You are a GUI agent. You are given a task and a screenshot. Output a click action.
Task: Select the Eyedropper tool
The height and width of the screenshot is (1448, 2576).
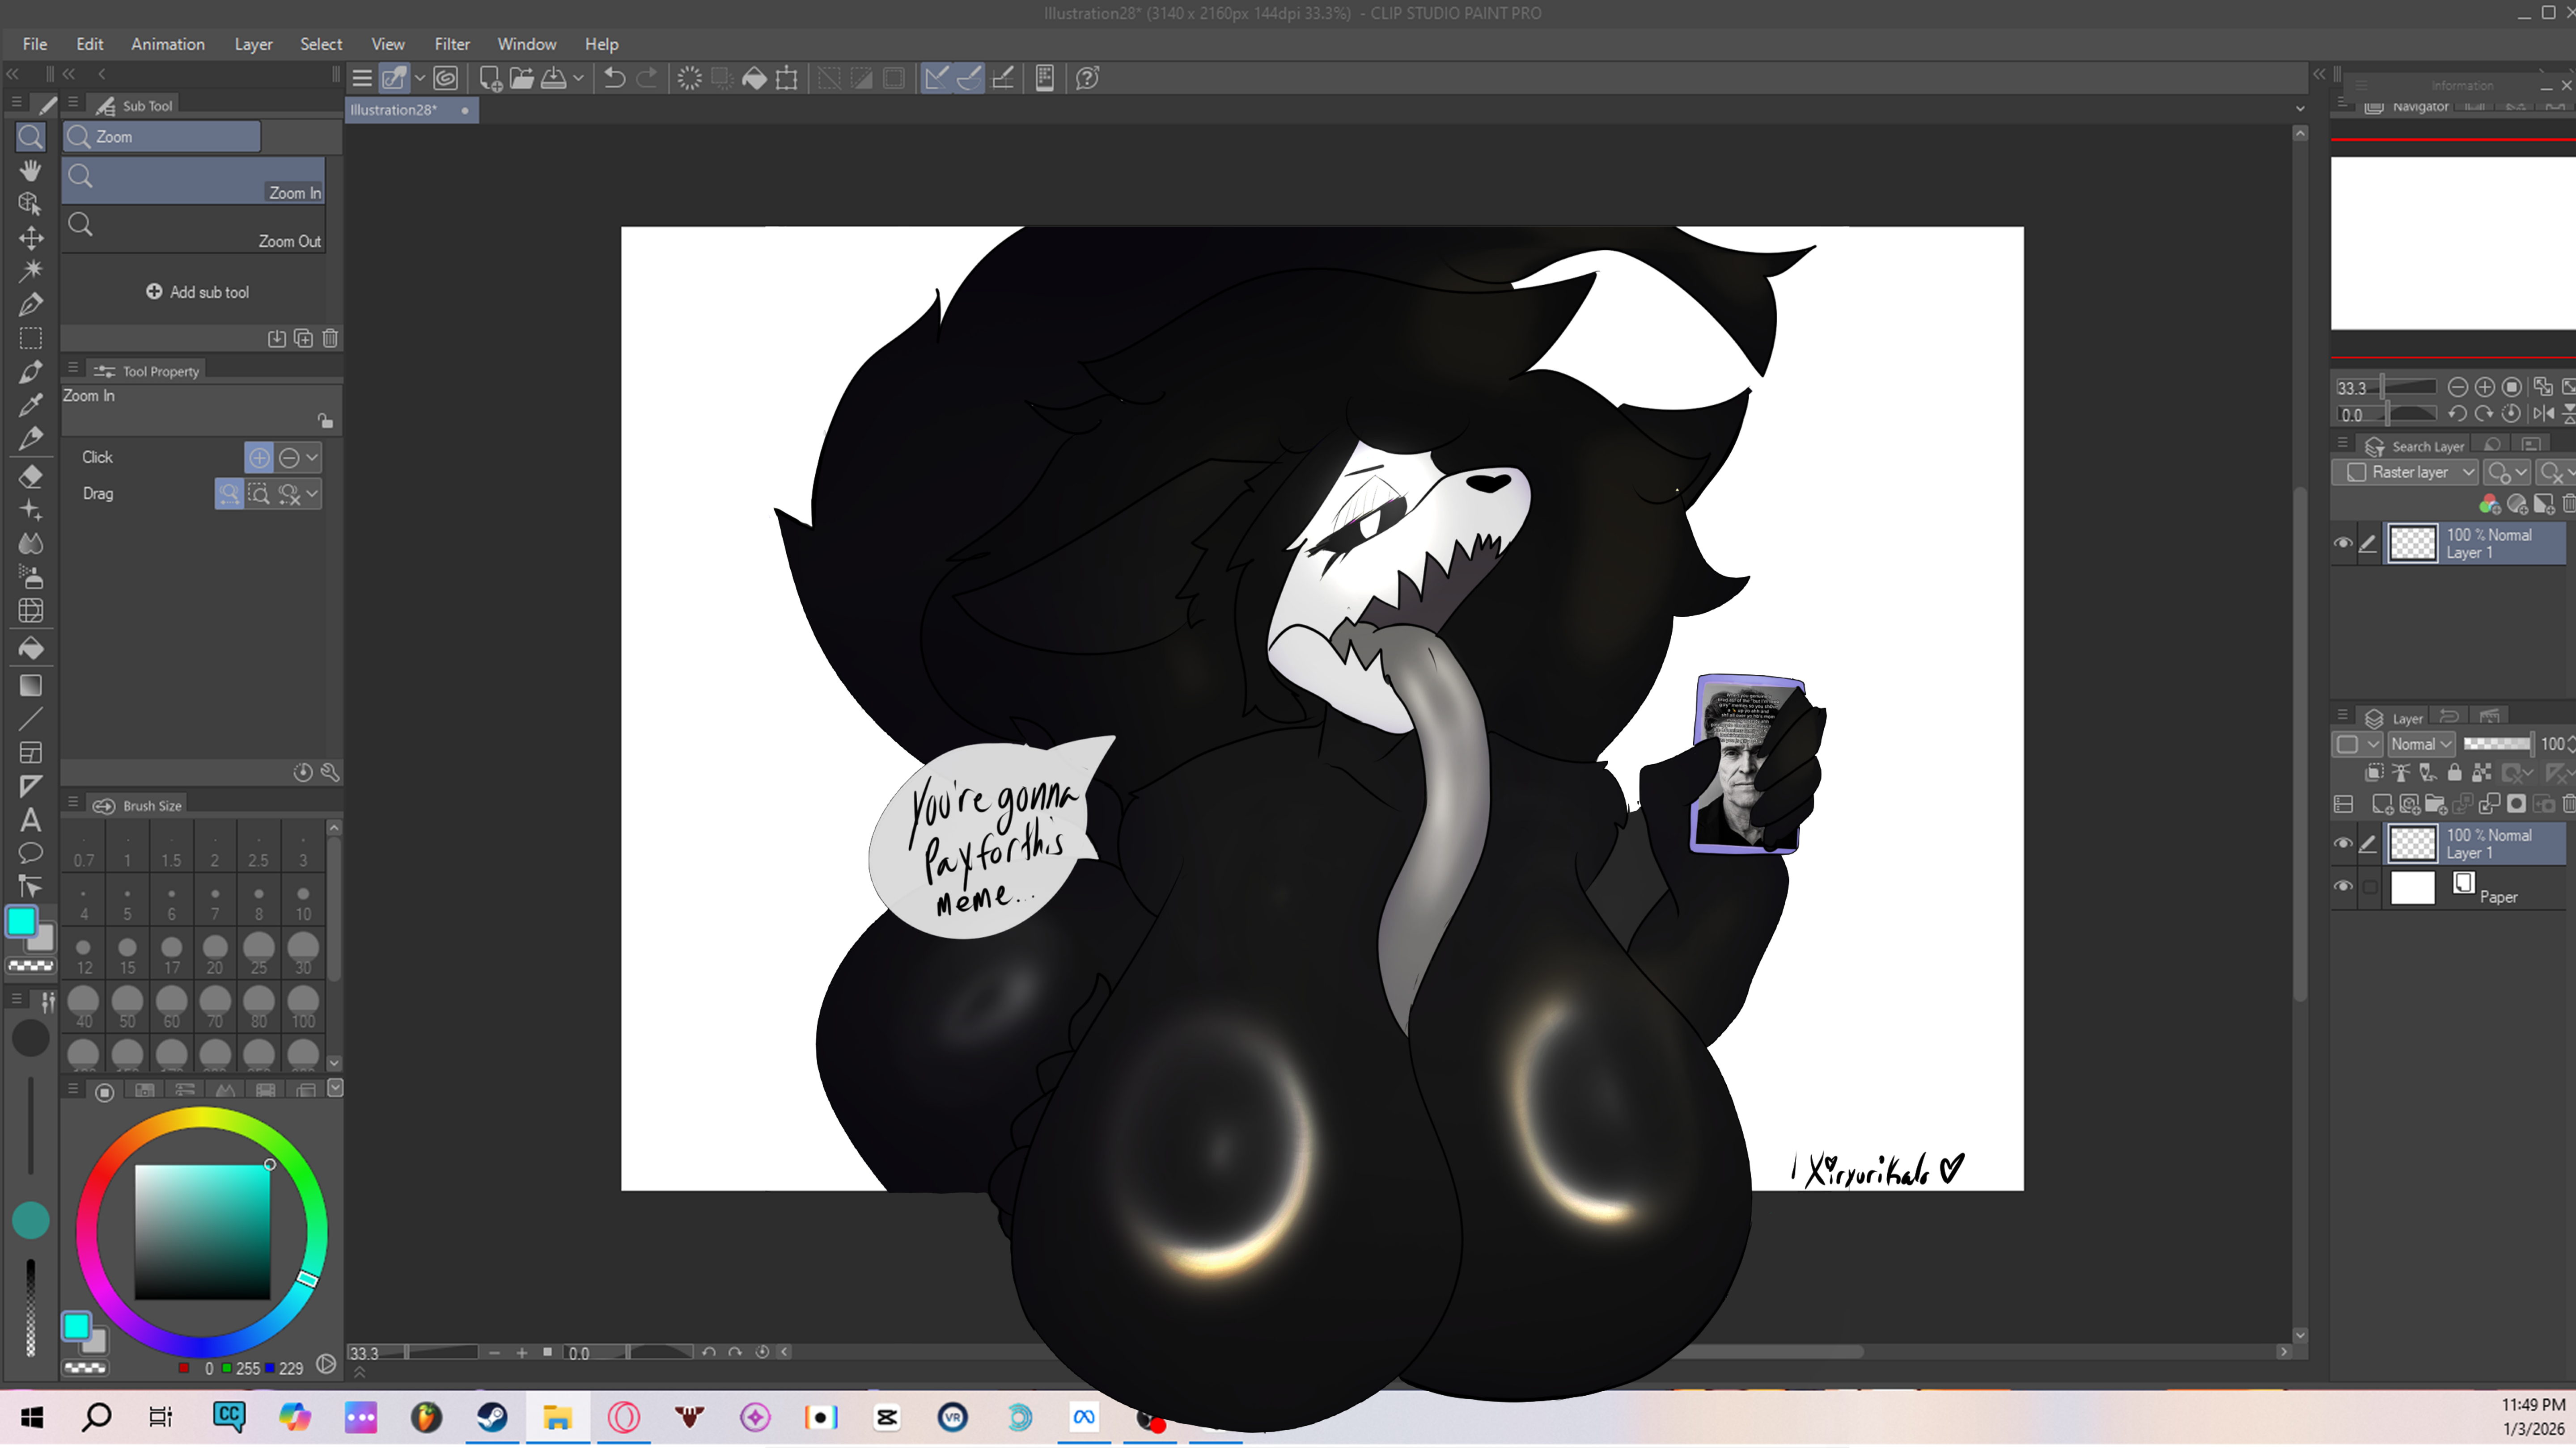coord(30,405)
